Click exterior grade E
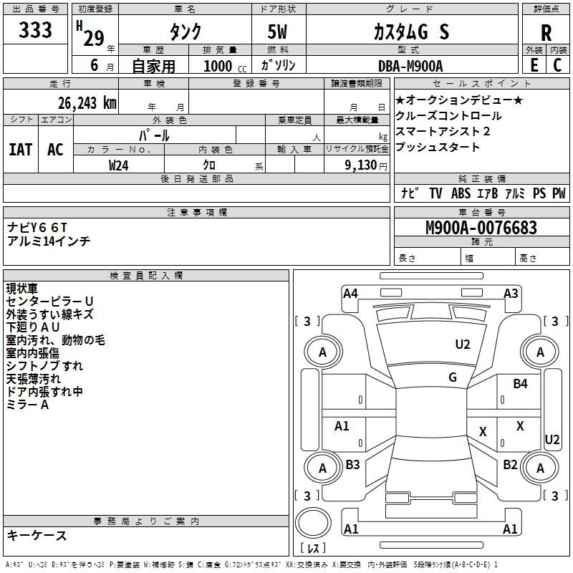This screenshot has height=573, width=573. click(534, 65)
